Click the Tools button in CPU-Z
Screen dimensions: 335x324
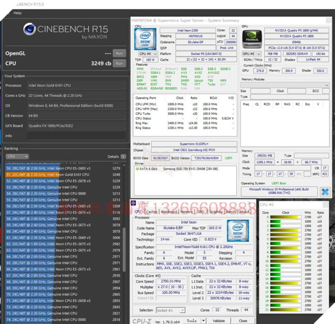click(x=191, y=321)
